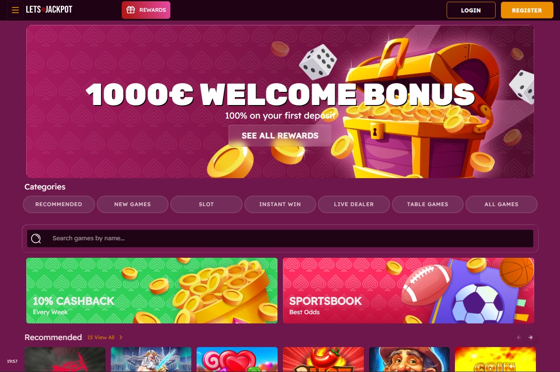Click the search magnifier icon
The height and width of the screenshot is (372, 560).
coord(36,239)
